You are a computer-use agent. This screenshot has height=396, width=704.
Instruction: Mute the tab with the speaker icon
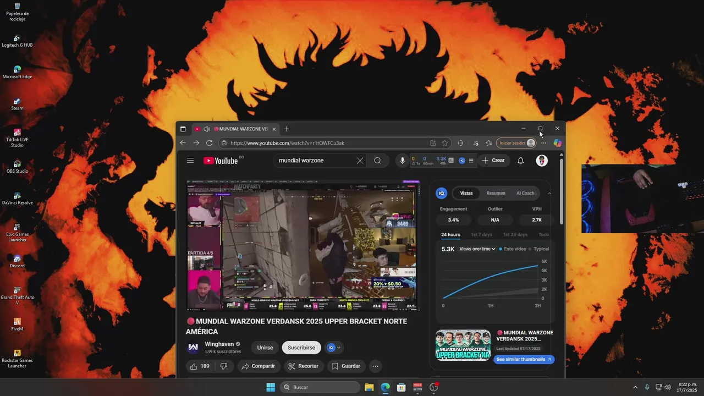(x=206, y=129)
